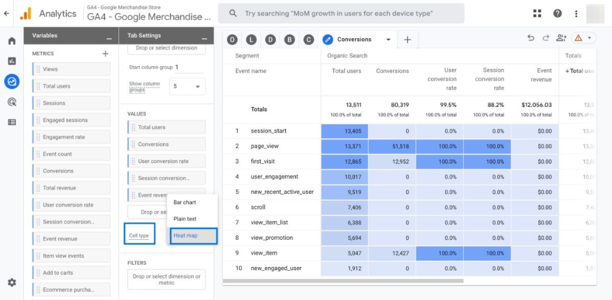Click the Conversions chip under Values

click(167, 144)
